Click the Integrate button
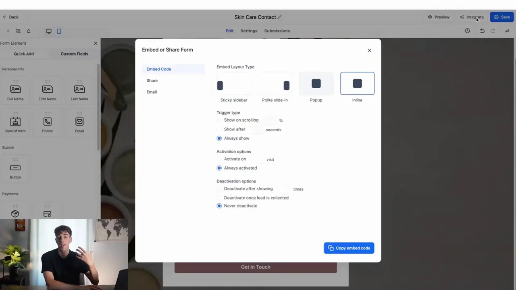The image size is (516, 290). point(472,17)
